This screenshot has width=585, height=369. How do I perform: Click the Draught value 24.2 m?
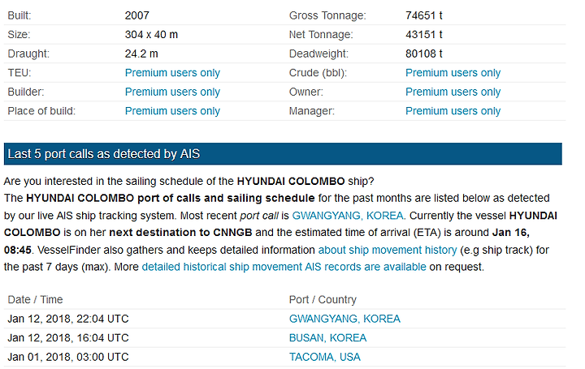[x=141, y=54]
